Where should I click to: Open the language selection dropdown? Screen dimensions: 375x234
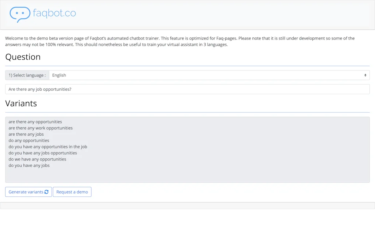[209, 75]
